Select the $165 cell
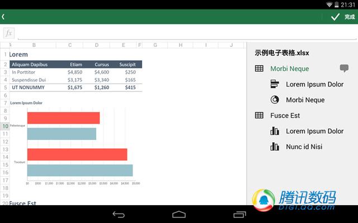This screenshot has height=223, width=358. tap(130, 80)
